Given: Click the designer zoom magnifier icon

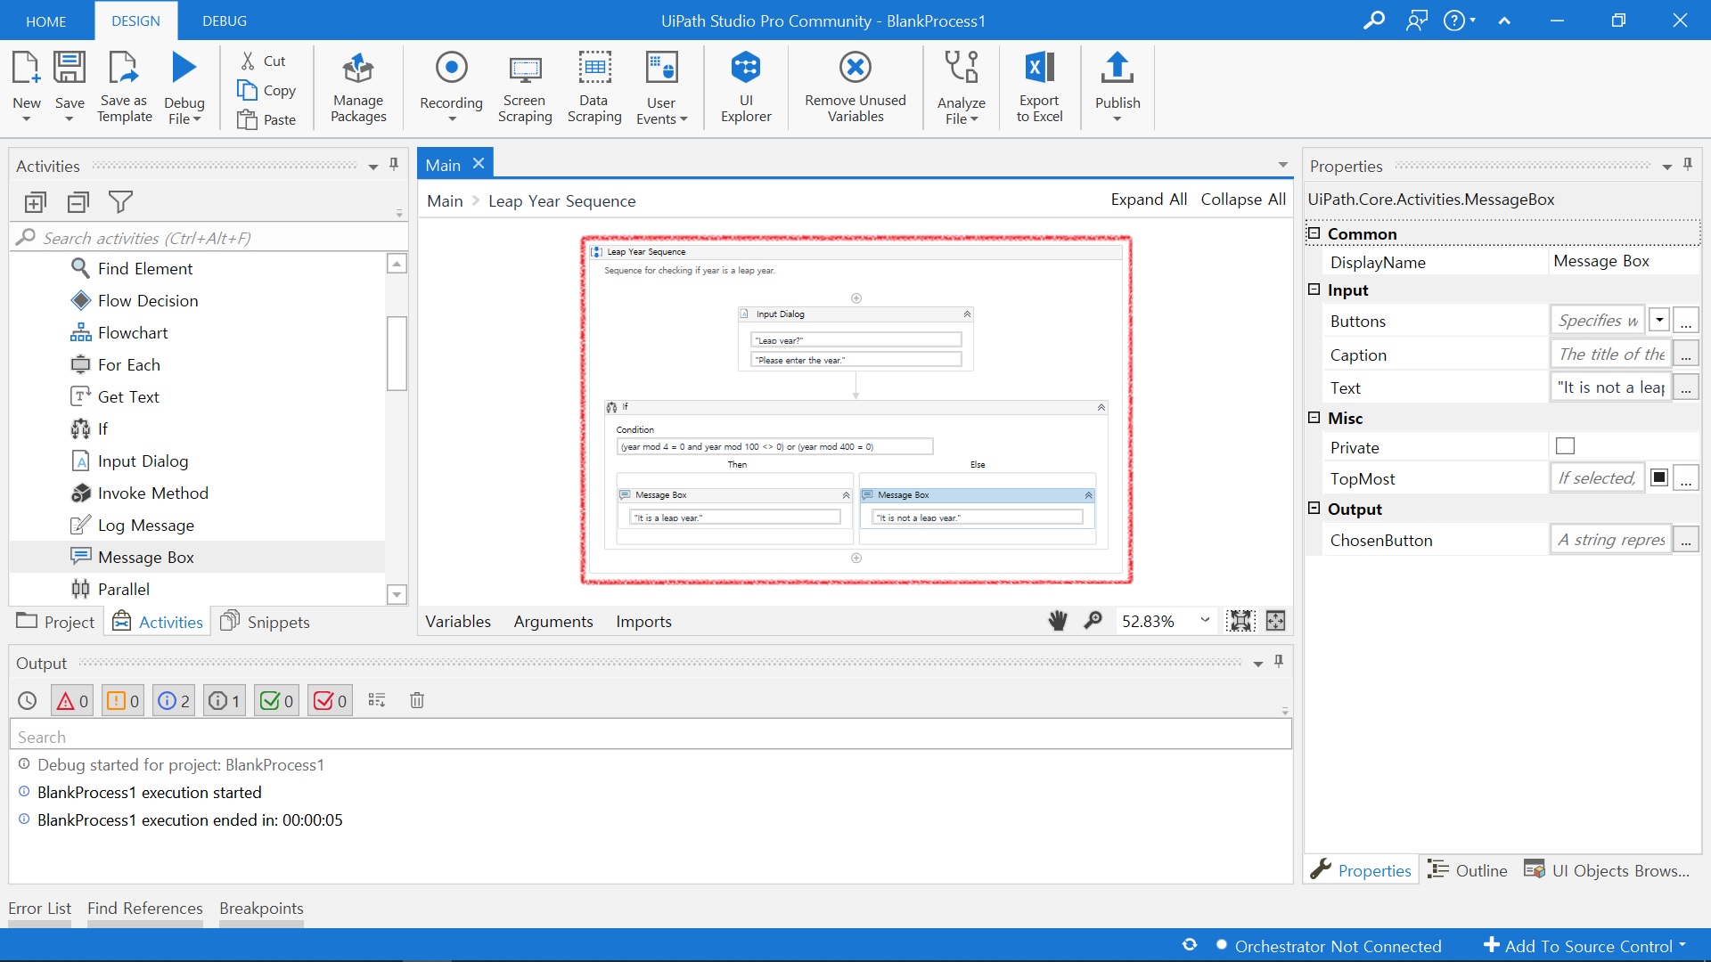Looking at the screenshot, I should pyautogui.click(x=1093, y=621).
